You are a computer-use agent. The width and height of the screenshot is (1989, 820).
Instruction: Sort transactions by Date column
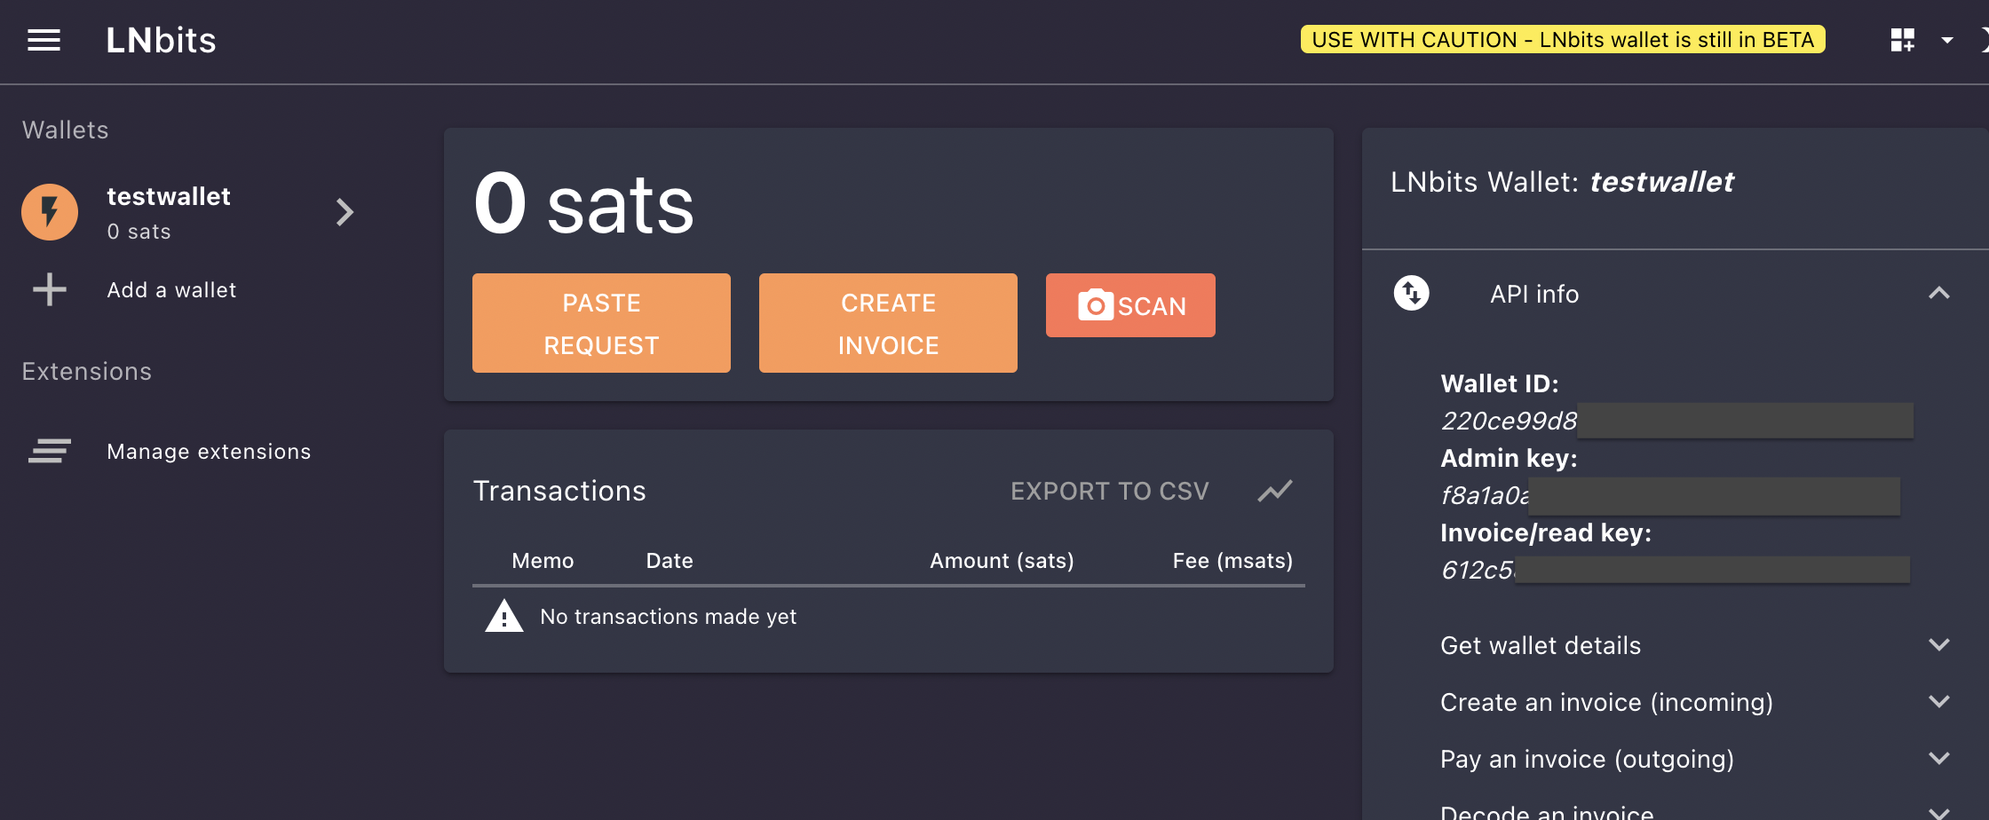[x=670, y=561]
